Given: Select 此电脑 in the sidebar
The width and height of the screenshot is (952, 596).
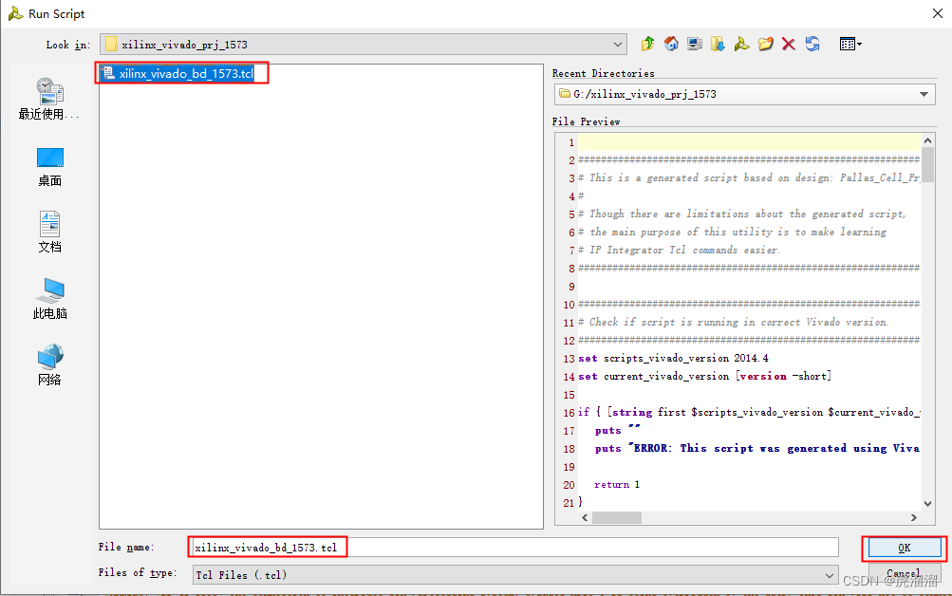Looking at the screenshot, I should click(49, 300).
